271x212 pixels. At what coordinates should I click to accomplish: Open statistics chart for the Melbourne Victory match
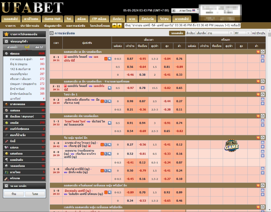coord(263,57)
